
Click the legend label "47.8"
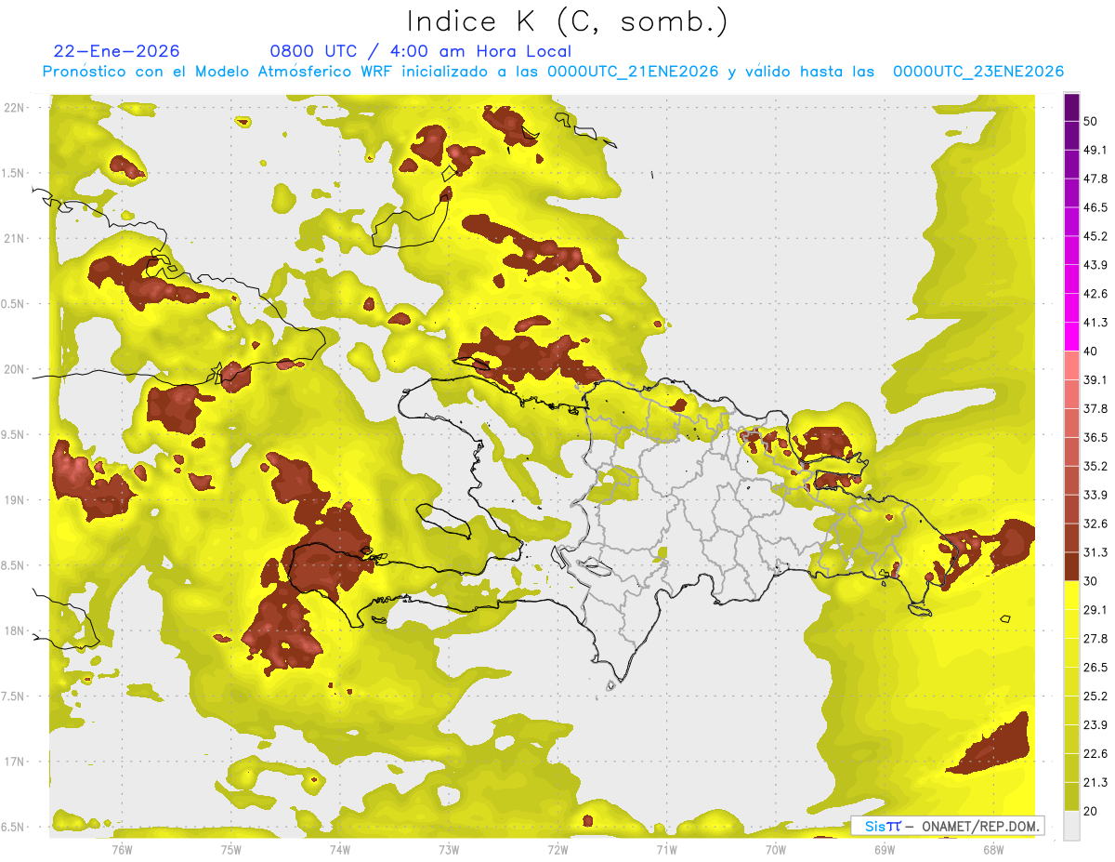pos(1095,179)
